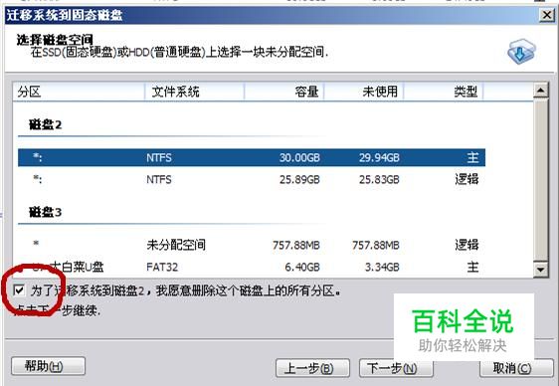The image size is (559, 386).
Task: Click the 磁盘3 group heading
Action: point(46,213)
